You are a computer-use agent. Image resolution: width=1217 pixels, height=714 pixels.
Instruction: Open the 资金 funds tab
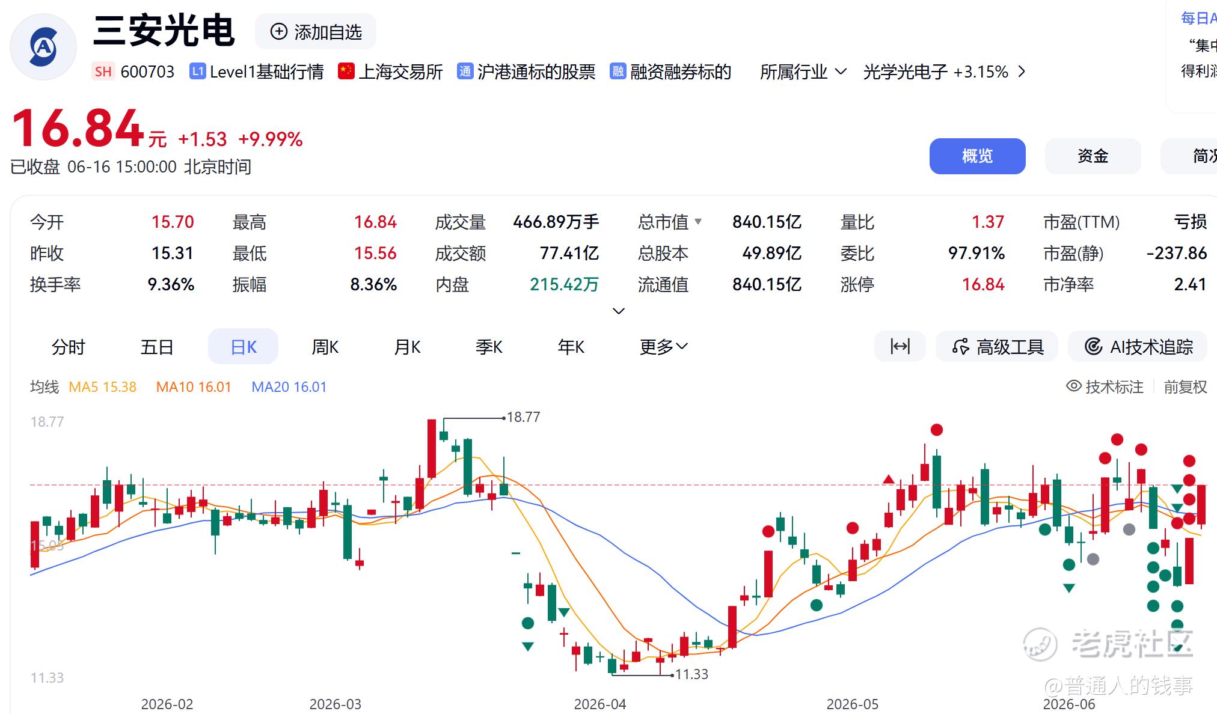[x=1093, y=156]
